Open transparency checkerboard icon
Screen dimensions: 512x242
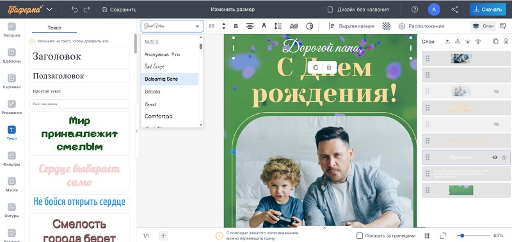[x=387, y=26]
